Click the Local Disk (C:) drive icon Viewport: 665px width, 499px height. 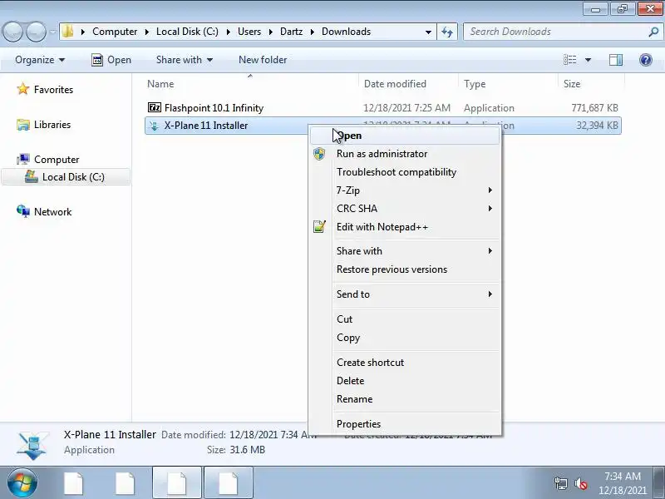(x=32, y=176)
